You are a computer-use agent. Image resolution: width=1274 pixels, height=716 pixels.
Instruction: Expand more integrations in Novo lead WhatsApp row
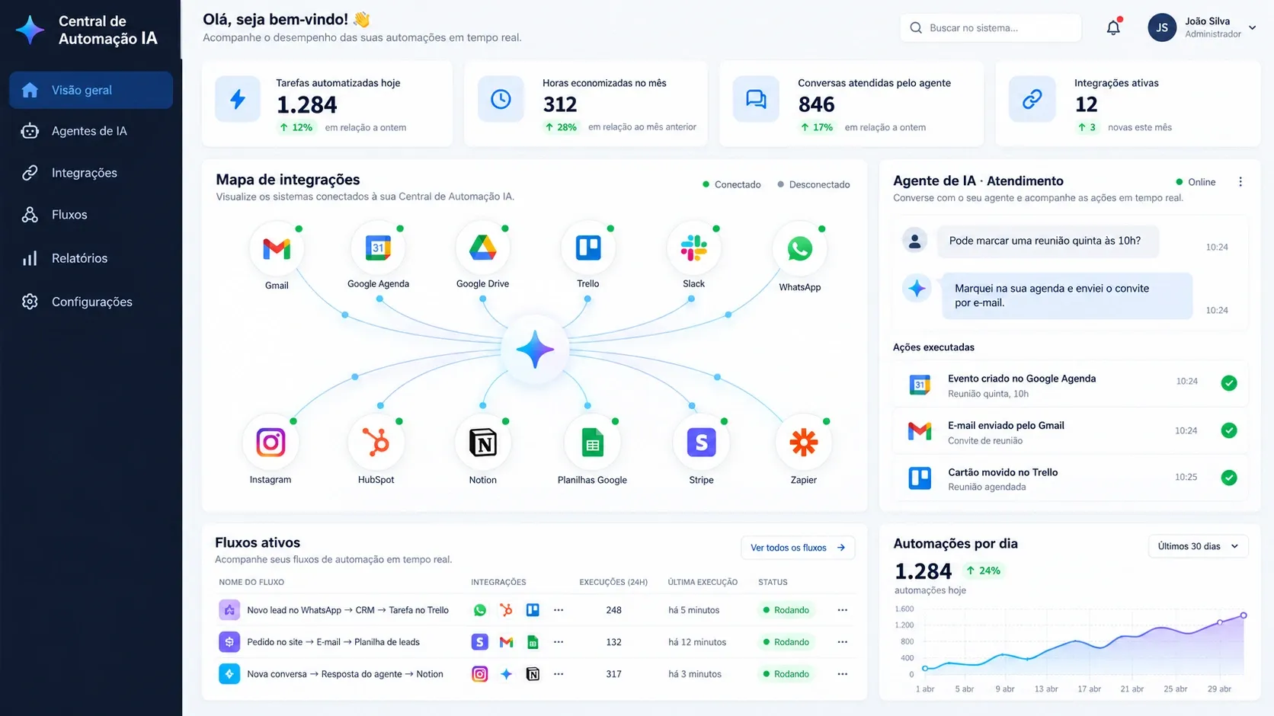coord(559,610)
